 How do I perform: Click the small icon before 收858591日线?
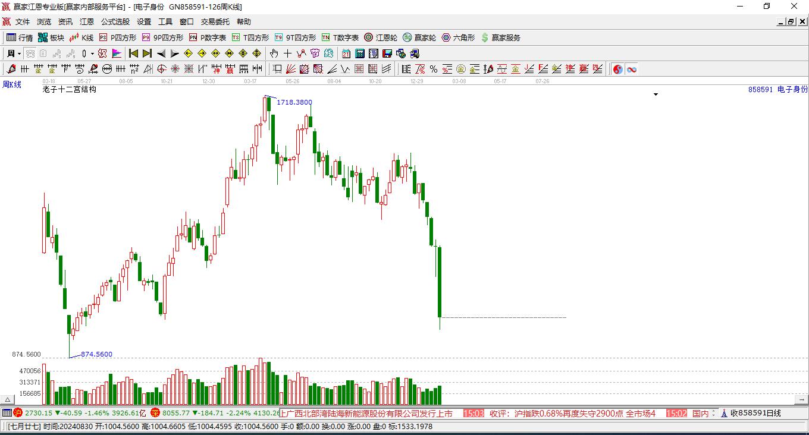point(725,413)
